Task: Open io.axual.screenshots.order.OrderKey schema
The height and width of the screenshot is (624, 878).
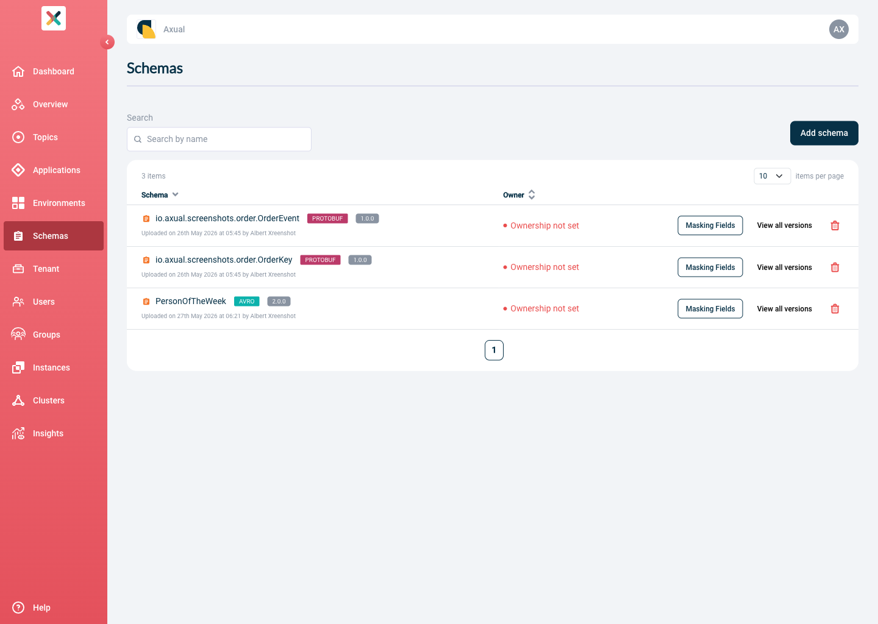Action: click(224, 260)
